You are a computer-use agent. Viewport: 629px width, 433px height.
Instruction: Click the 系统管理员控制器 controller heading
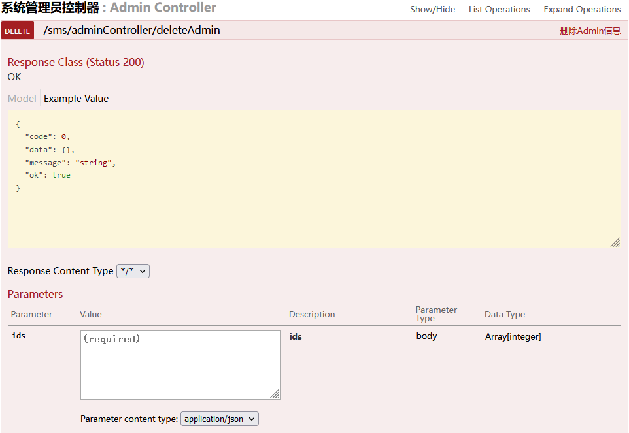pos(50,8)
